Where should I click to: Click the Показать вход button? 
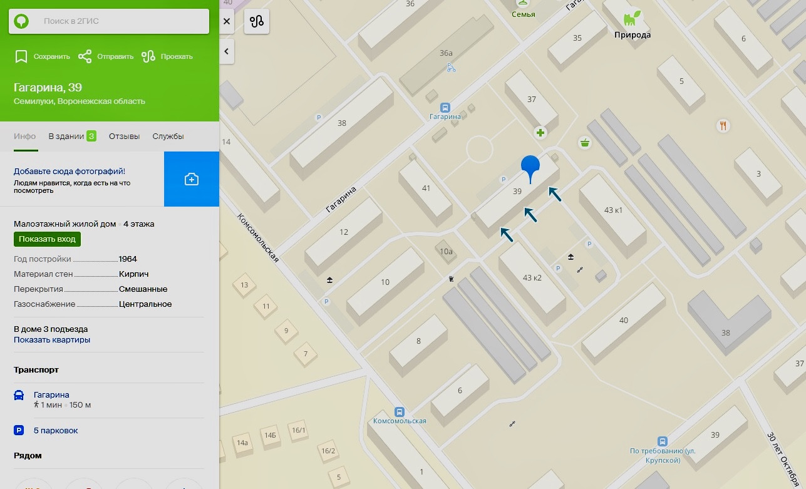point(47,239)
